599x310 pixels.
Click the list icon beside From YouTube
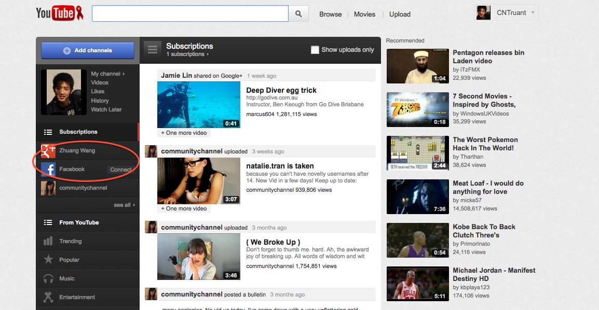[x=48, y=222]
